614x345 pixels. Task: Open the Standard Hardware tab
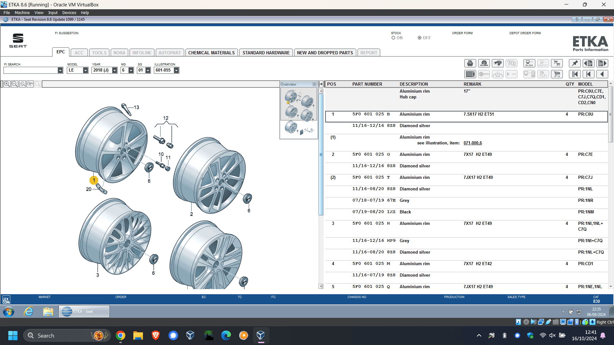click(266, 53)
